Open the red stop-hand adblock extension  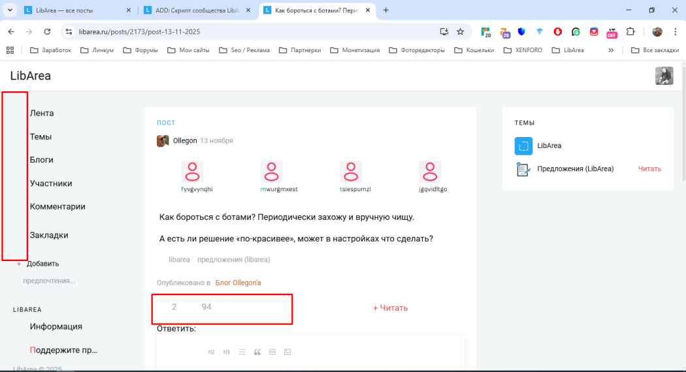[557, 31]
